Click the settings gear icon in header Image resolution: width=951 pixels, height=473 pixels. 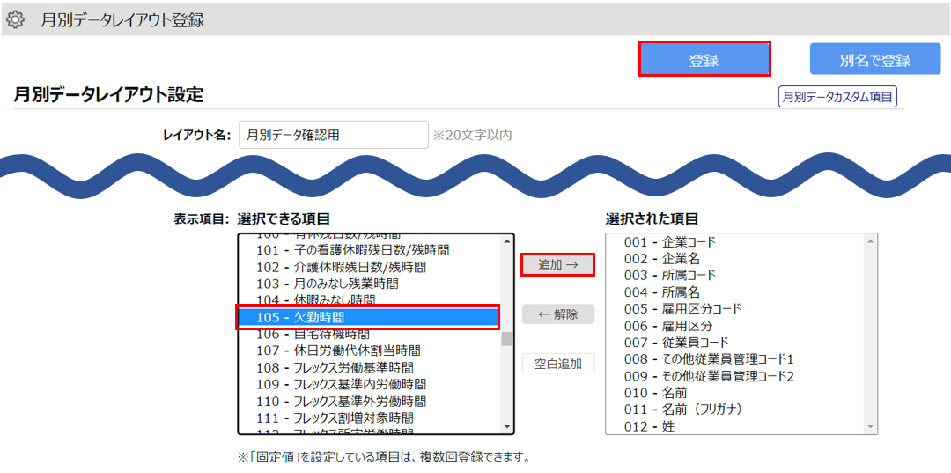coord(15,19)
